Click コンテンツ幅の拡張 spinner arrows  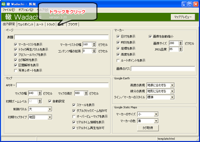(x=94, y=51)
